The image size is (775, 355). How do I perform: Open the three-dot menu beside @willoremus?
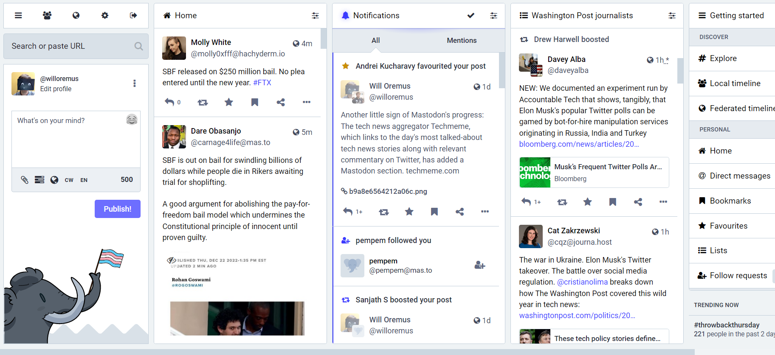pyautogui.click(x=135, y=84)
